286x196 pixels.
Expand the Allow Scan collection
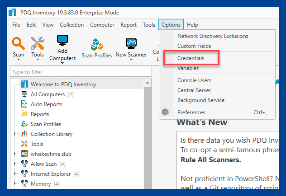click(15, 163)
